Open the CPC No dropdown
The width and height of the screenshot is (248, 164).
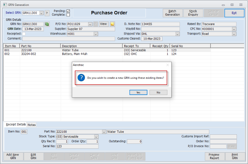click(234, 29)
